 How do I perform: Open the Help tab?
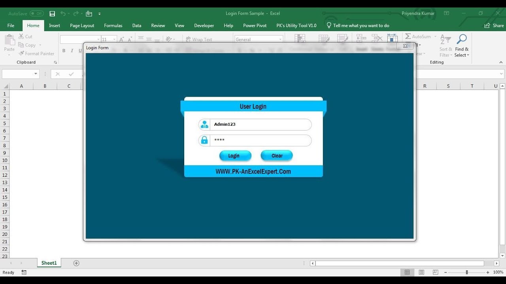(228, 25)
